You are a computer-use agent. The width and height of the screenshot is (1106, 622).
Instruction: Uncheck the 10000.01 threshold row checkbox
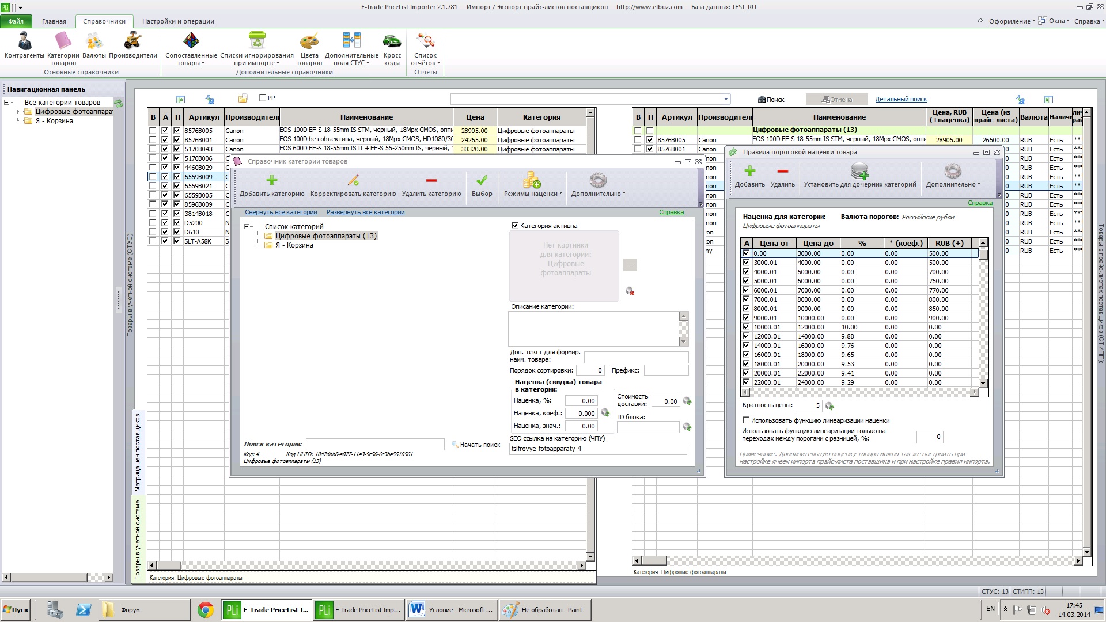(x=747, y=327)
